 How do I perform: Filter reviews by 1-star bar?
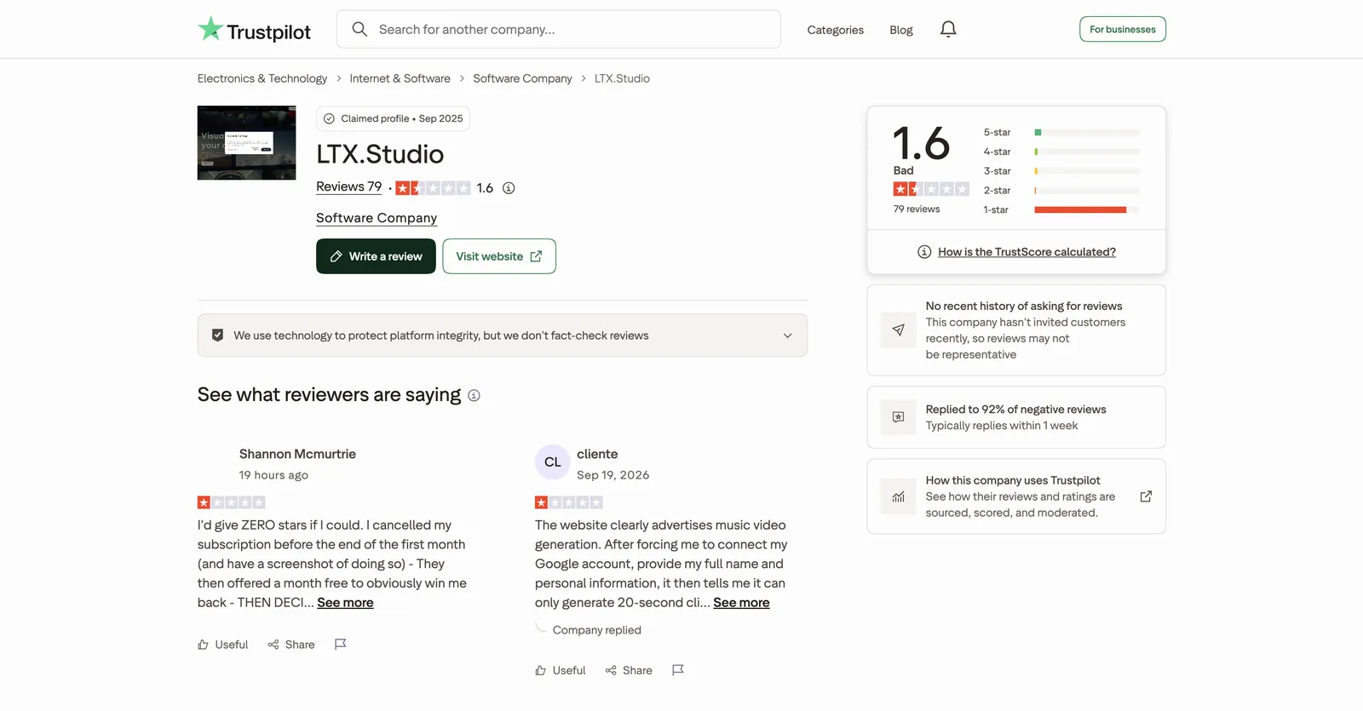1061,209
